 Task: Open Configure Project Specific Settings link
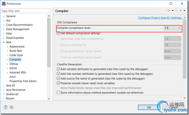click(x=160, y=18)
